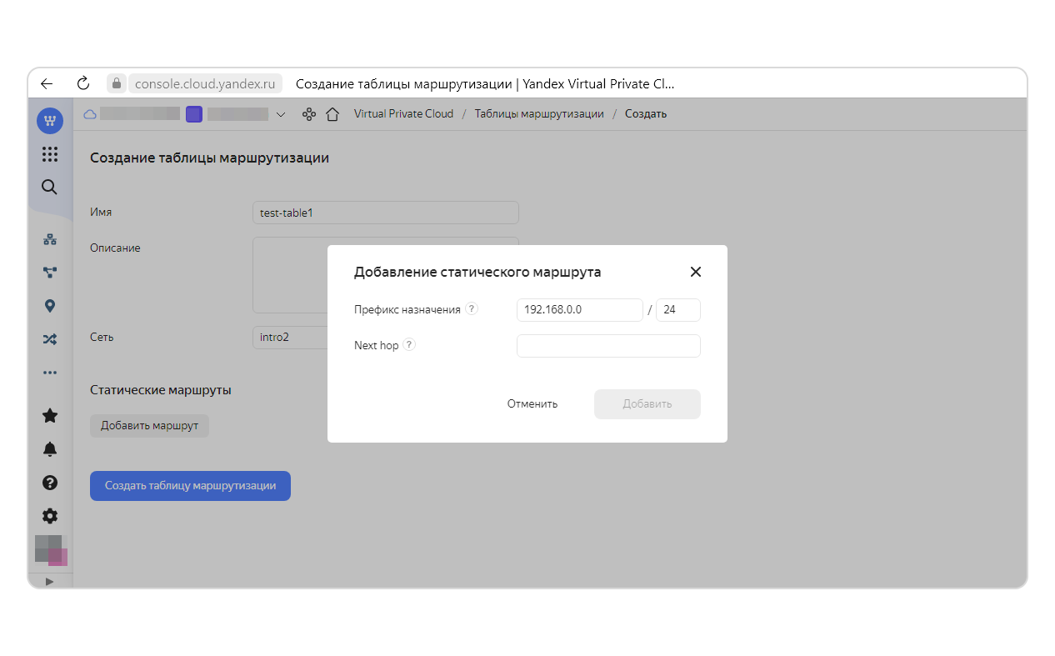This screenshot has height=656, width=1055.
Task: Close the static route dialog with X
Action: click(x=696, y=272)
